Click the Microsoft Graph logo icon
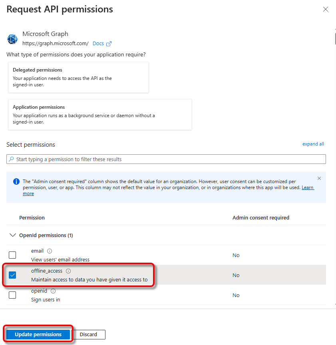 [x=12, y=39]
